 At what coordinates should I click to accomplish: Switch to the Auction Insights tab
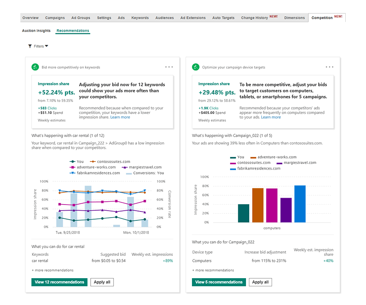[36, 30]
